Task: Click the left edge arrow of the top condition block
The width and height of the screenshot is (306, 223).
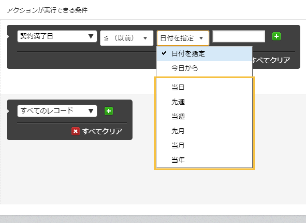Action: click(8, 36)
